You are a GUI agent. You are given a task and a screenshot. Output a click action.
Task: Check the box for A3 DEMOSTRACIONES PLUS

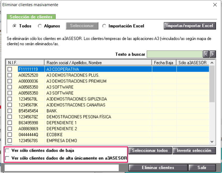tap(10, 75)
